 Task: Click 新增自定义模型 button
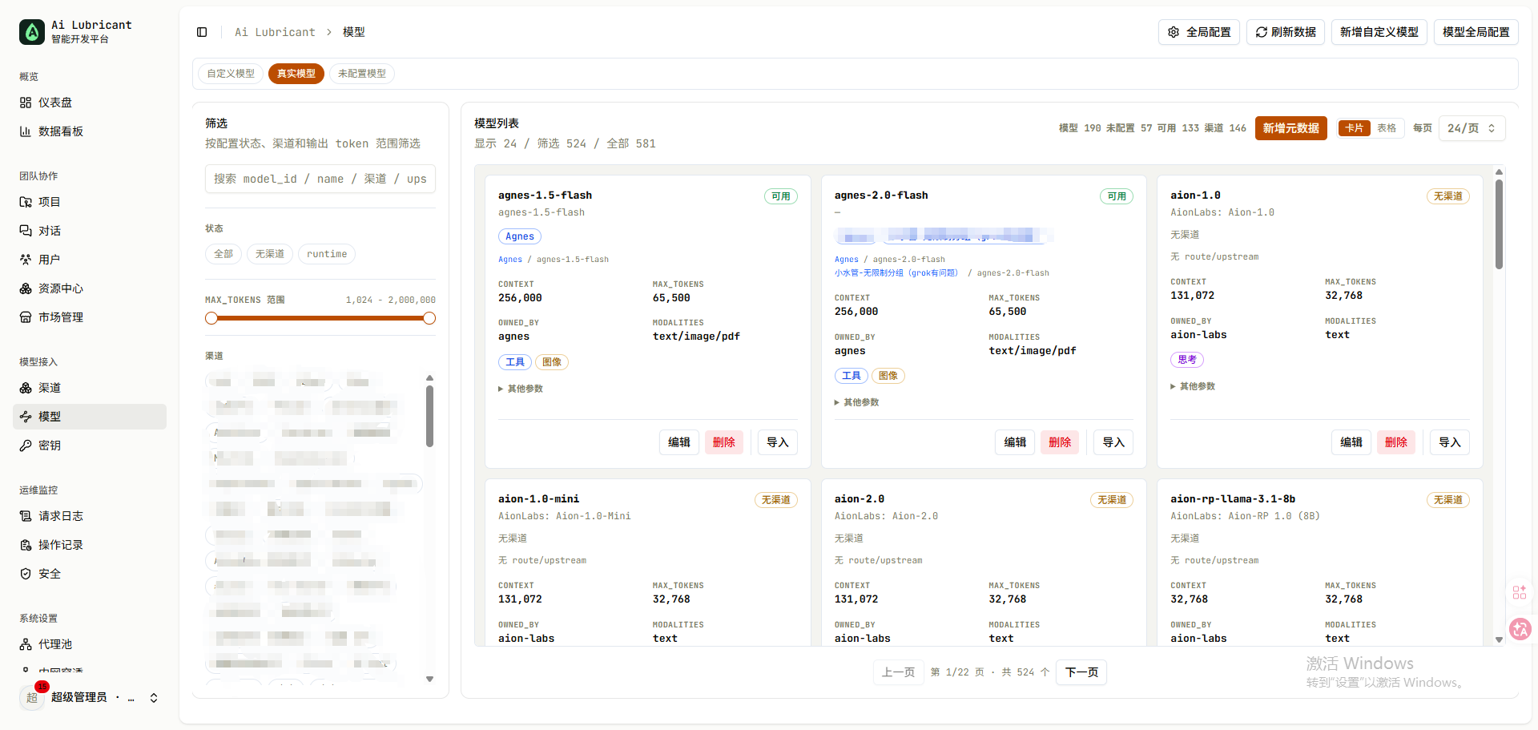click(1379, 32)
